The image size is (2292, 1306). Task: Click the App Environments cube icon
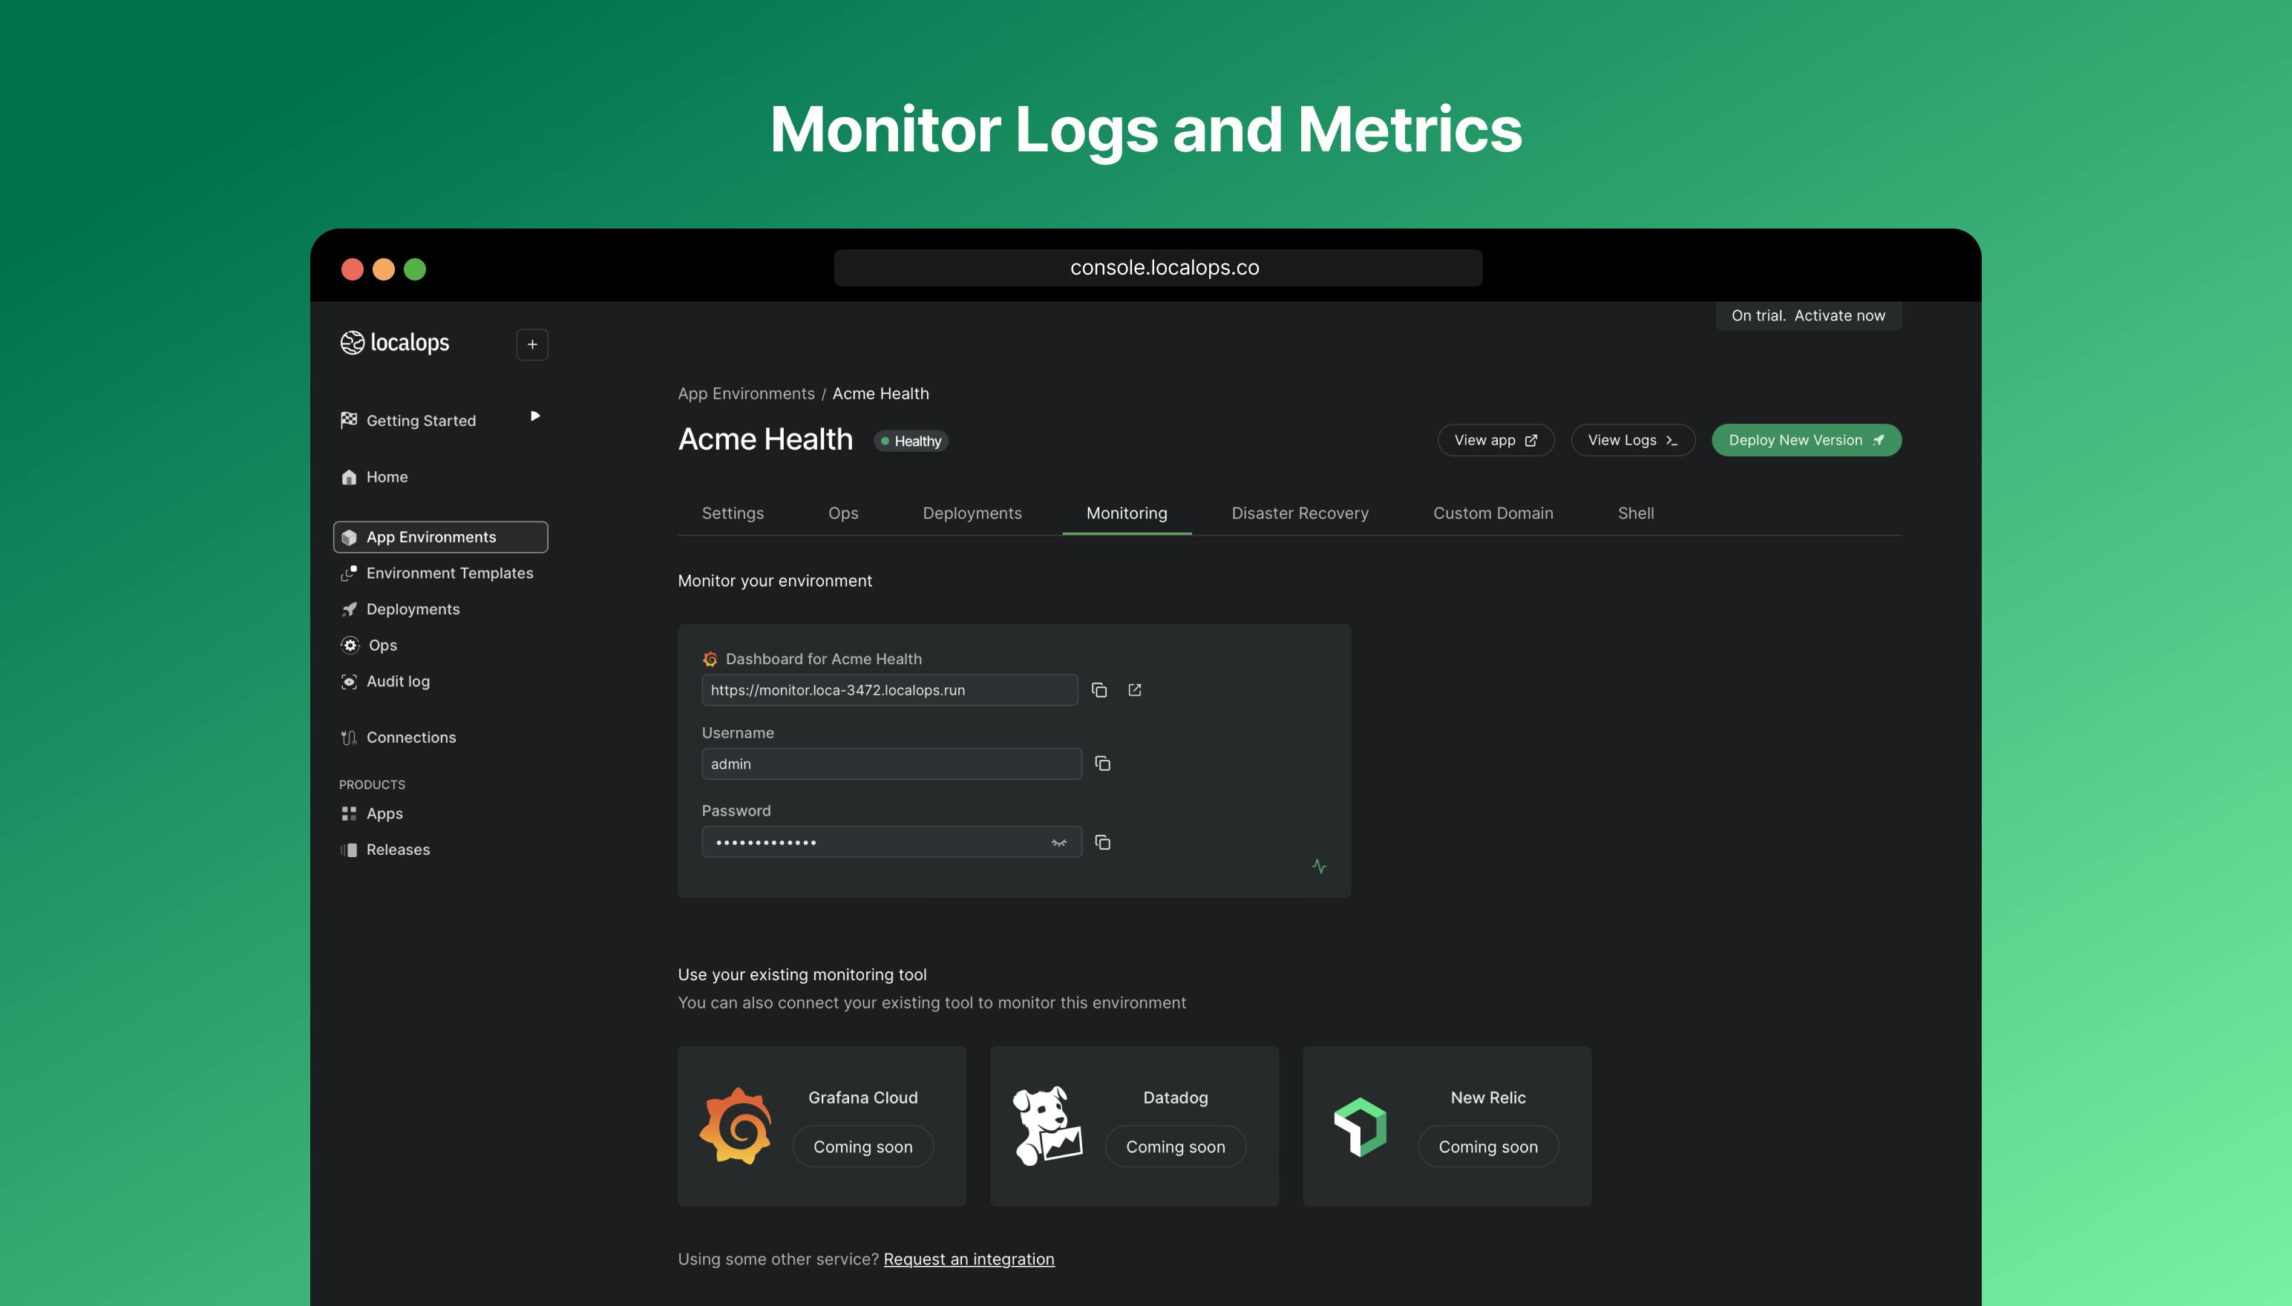[349, 537]
